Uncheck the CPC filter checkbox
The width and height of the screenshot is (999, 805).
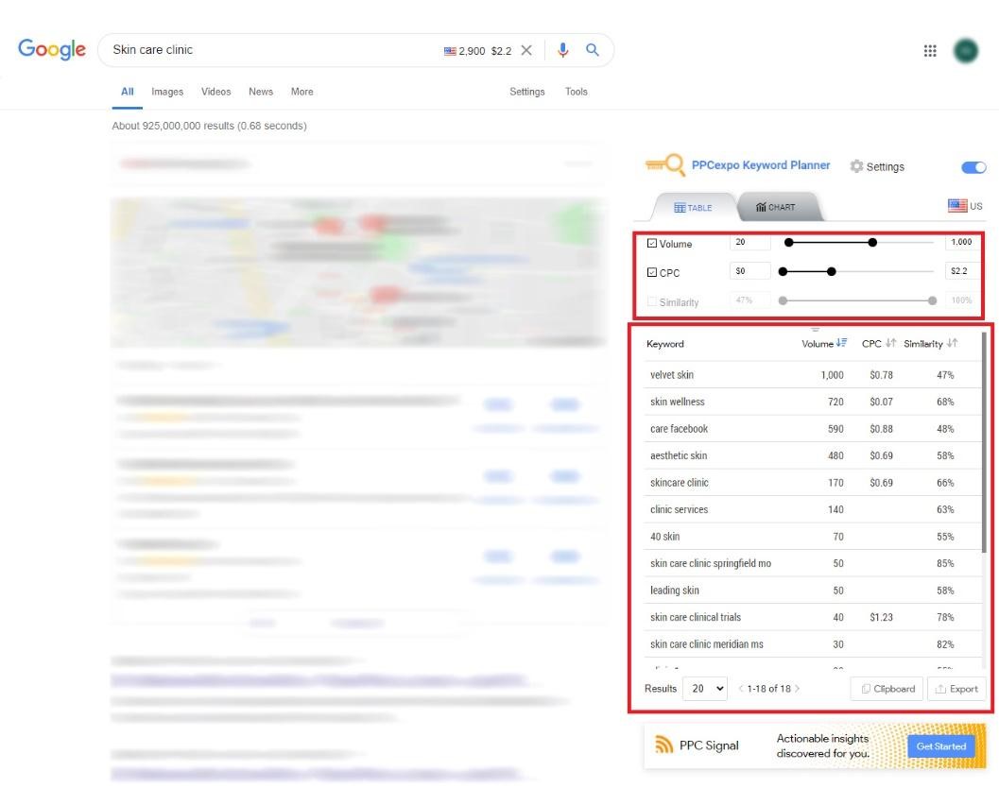click(x=652, y=272)
